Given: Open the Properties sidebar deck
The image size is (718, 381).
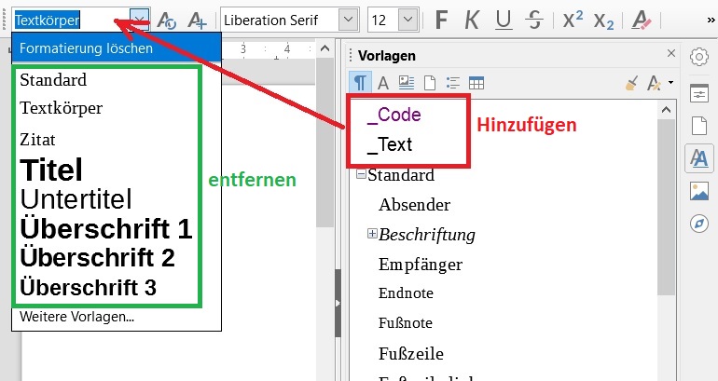Looking at the screenshot, I should (699, 93).
